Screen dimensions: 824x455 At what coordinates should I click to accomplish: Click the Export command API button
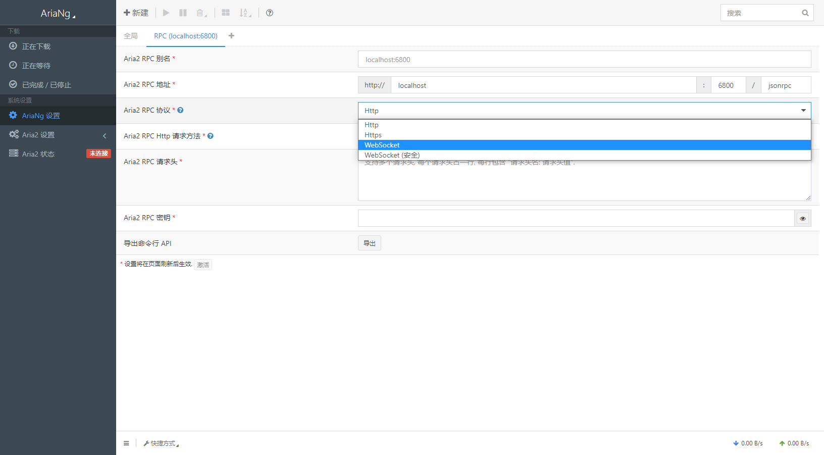click(370, 243)
